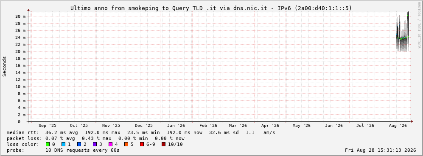Click the purple loss color 3 swatch

point(95,145)
